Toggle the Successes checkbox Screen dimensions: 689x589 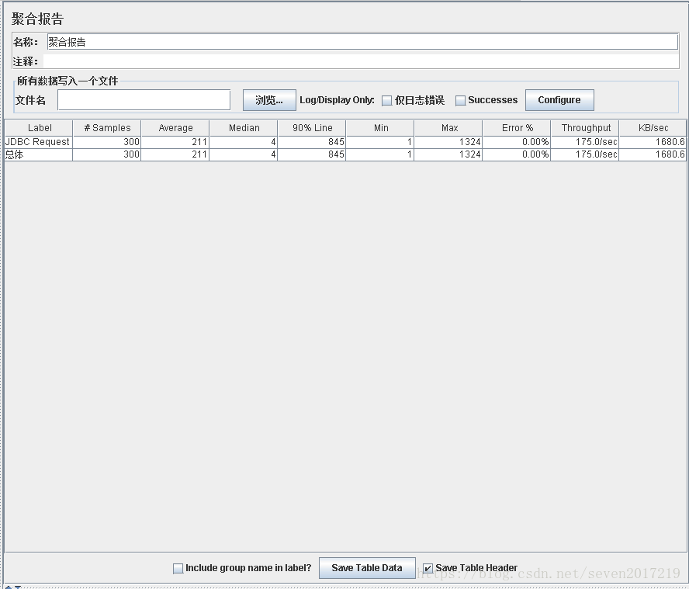(x=460, y=101)
